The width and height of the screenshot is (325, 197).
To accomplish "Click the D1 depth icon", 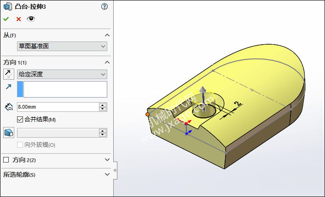I will click(9, 107).
